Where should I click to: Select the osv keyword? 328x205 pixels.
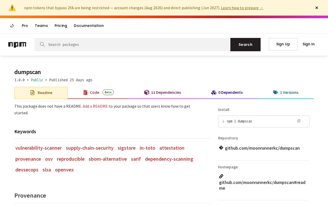(49, 159)
